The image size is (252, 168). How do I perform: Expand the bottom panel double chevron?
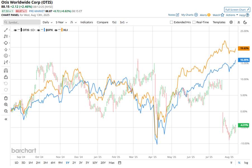click(x=231, y=163)
